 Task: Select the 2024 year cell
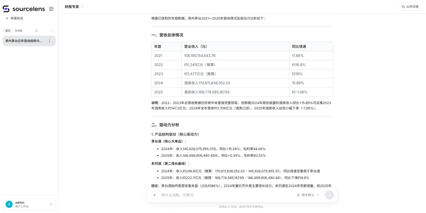pos(166,83)
